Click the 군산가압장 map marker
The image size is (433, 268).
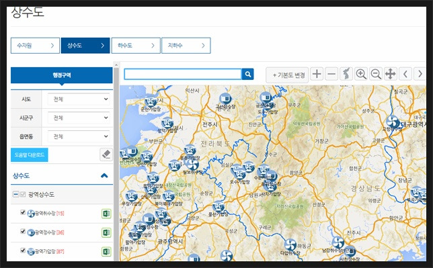coord(151,101)
